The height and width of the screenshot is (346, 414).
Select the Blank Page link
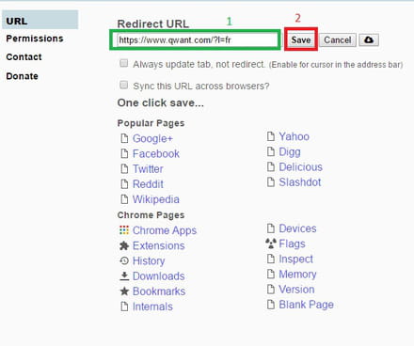coord(306,305)
